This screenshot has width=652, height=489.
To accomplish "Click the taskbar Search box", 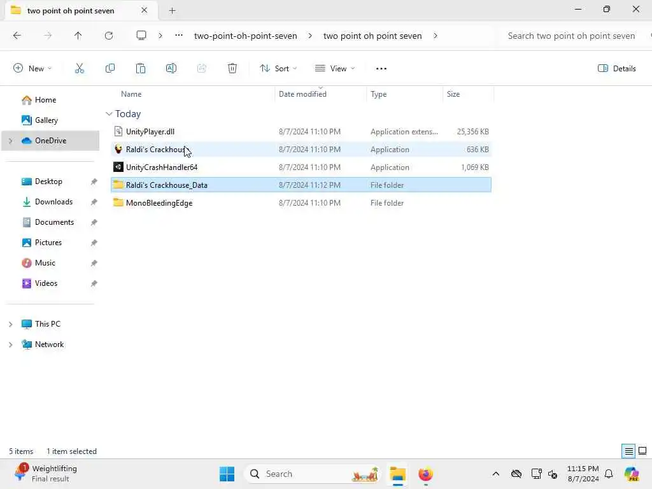I will (x=313, y=474).
